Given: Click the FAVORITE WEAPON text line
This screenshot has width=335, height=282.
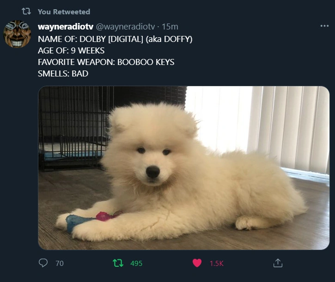Looking at the screenshot, I should [x=106, y=62].
